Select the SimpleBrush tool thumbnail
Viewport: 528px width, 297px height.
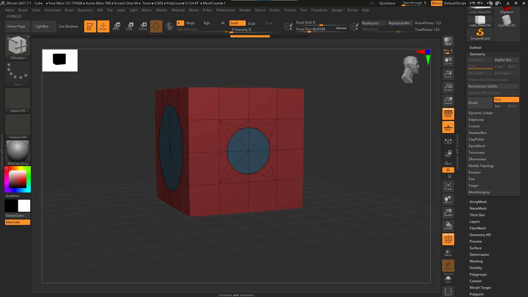[x=480, y=35]
